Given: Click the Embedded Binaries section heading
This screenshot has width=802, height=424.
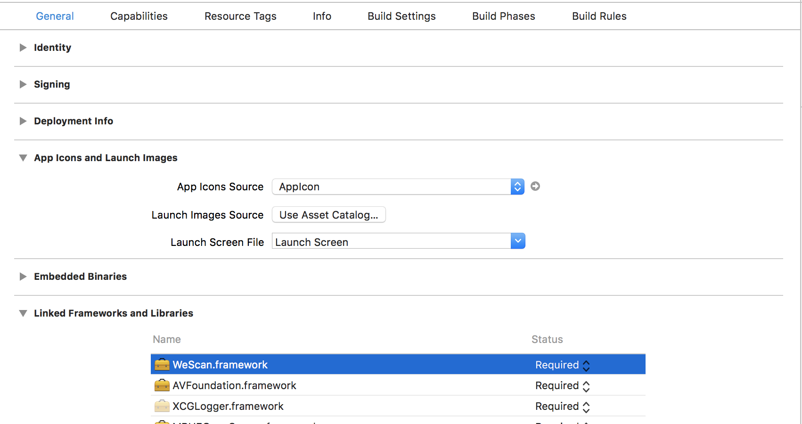Looking at the screenshot, I should (80, 277).
